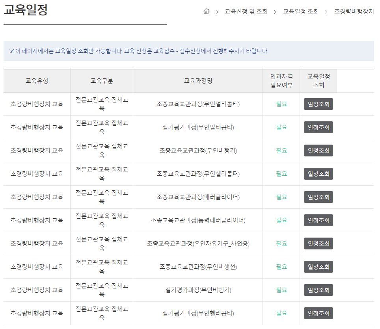
Task: View 일정조회 for 조종교육교관과정(패러글라이더)
Action: (319, 197)
